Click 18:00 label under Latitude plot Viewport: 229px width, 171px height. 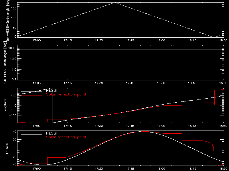161,169
